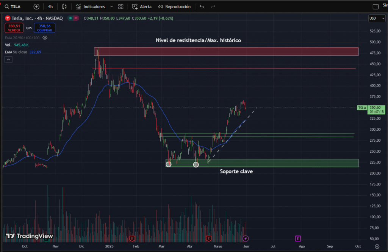Open time axis settings gear icon
This screenshot has width=388, height=252.
click(x=377, y=246)
